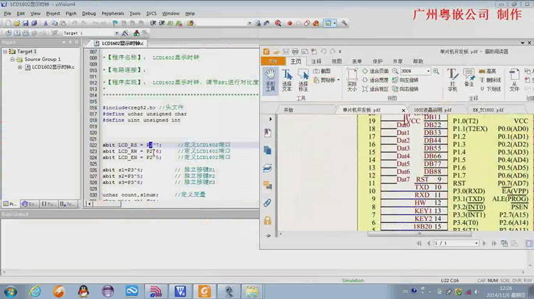534x299 pixels.
Task: Select the Highlight (高亮) tool
Action: [x=488, y=71]
